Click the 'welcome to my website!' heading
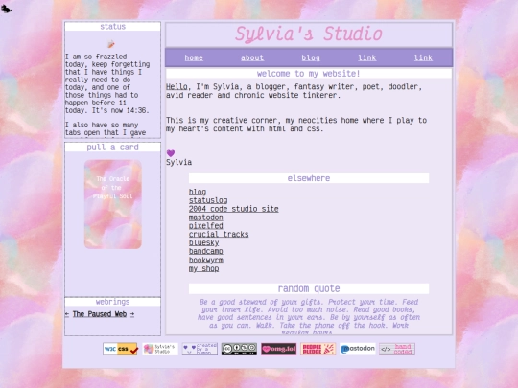Viewport: 518px width, 388px height. point(309,74)
